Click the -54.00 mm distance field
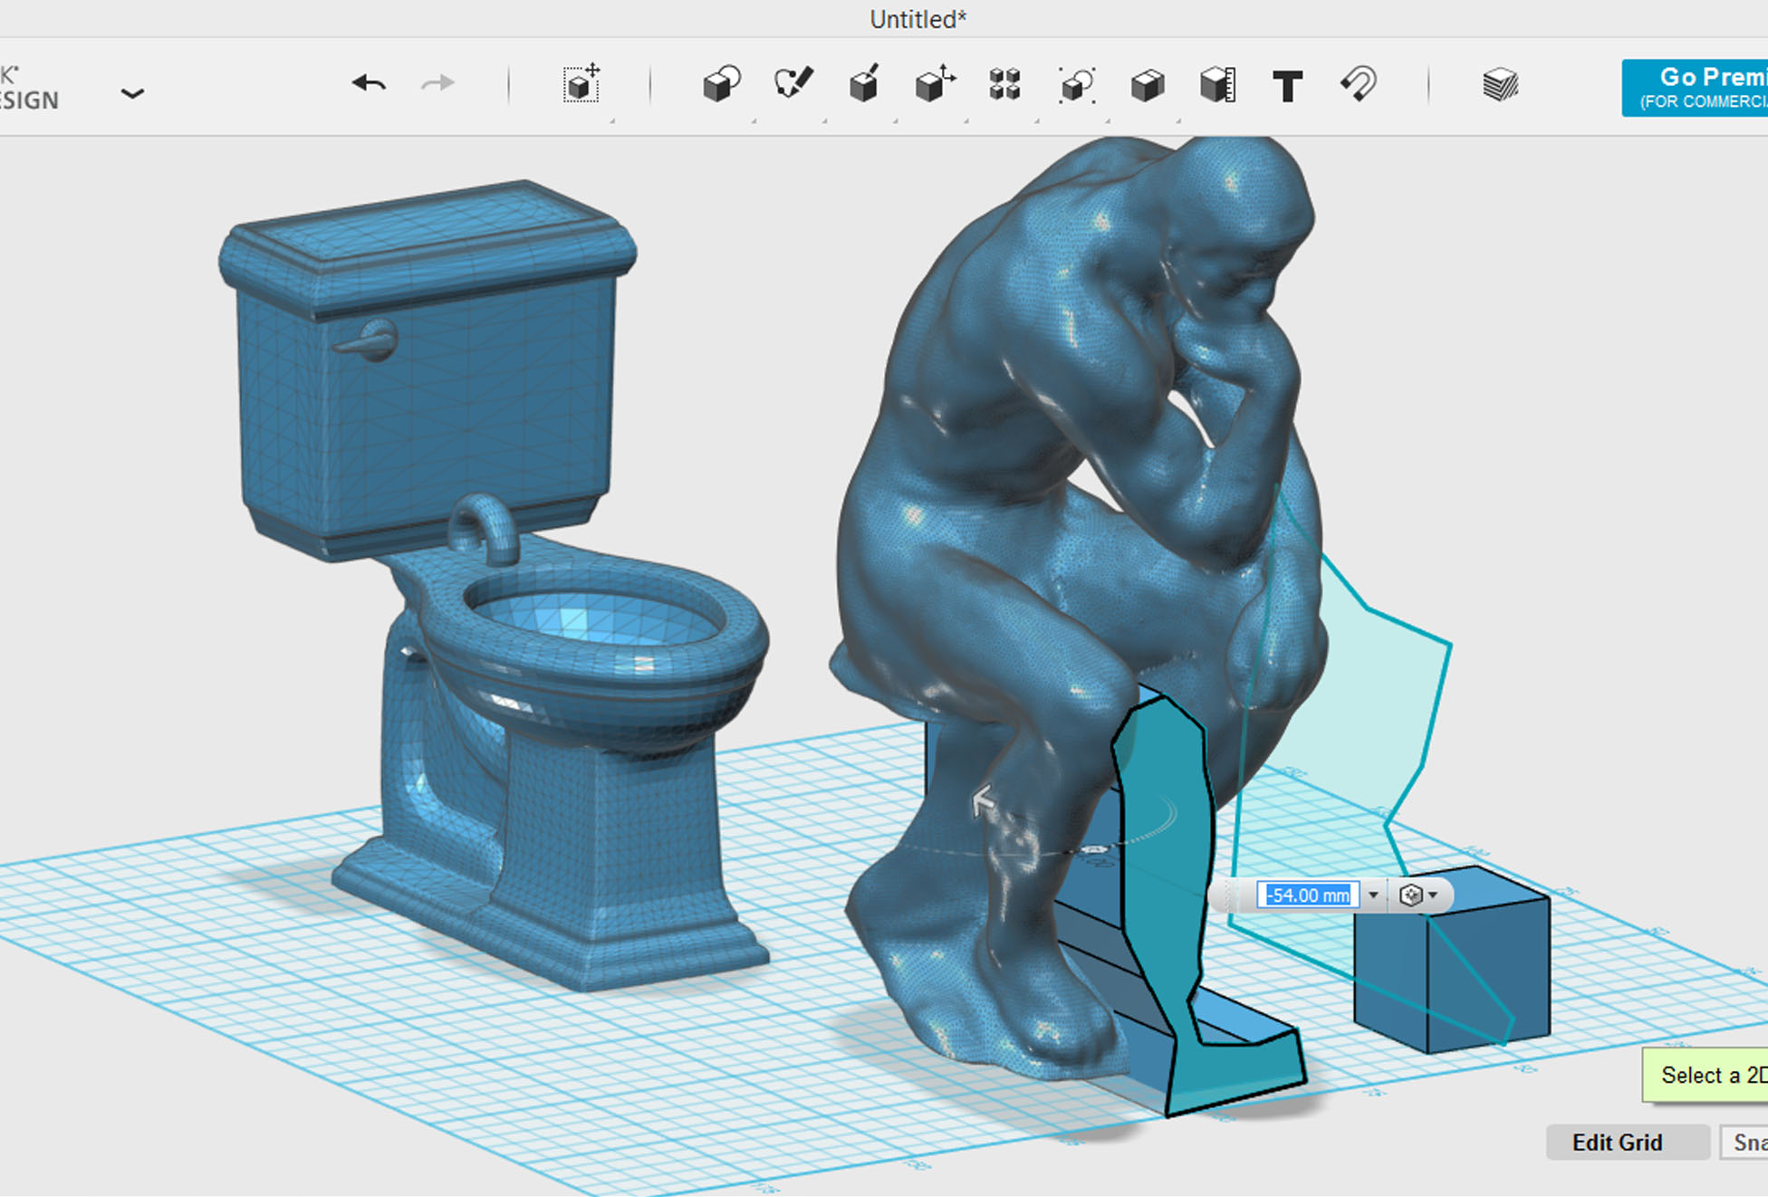This screenshot has width=1768, height=1197. pos(1308,895)
